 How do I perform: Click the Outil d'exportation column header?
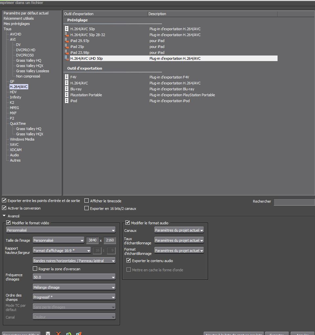105,14
